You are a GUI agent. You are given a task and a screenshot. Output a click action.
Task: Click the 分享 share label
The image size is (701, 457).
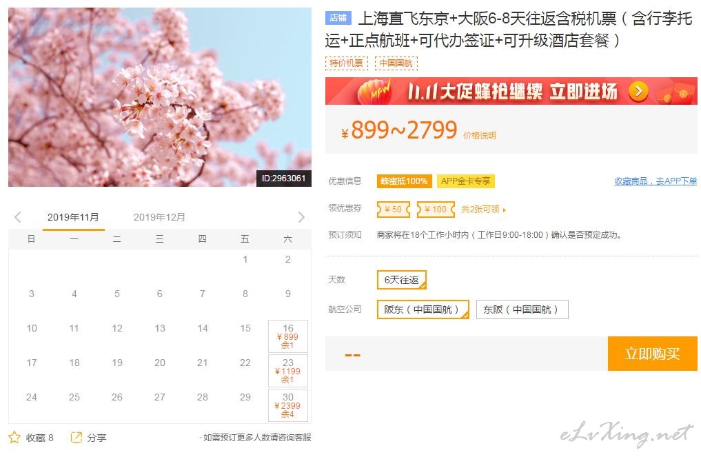pos(96,437)
